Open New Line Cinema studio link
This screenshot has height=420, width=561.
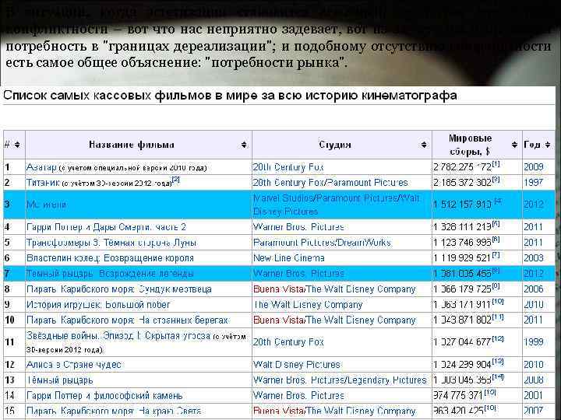[x=289, y=258]
